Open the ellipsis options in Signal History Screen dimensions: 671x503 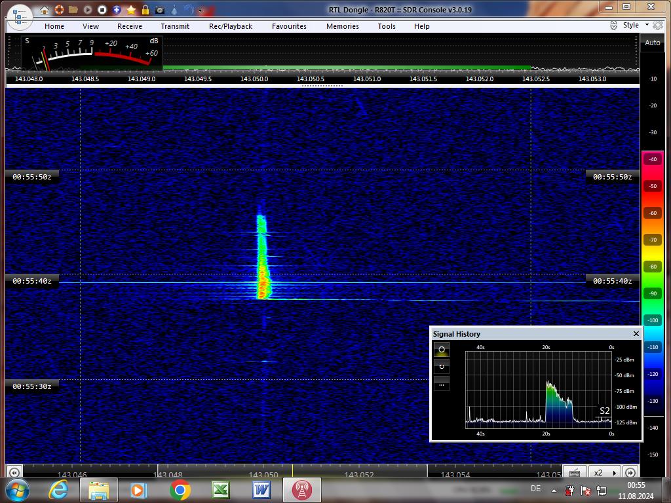[442, 383]
